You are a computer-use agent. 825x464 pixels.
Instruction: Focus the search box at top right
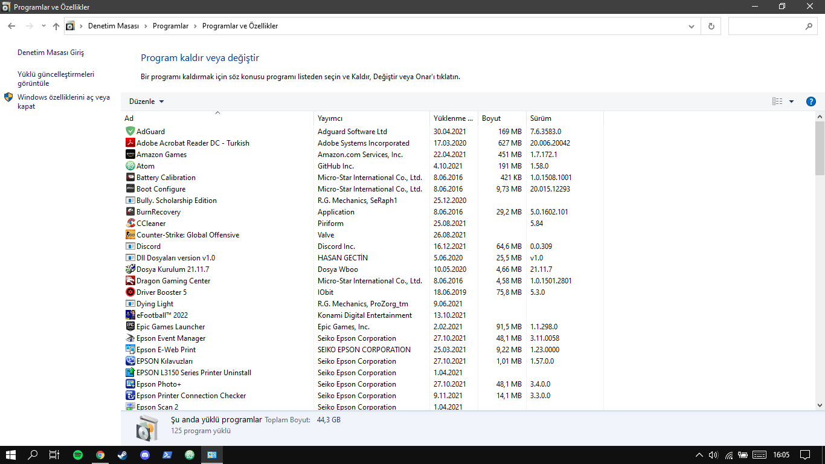[x=773, y=27]
